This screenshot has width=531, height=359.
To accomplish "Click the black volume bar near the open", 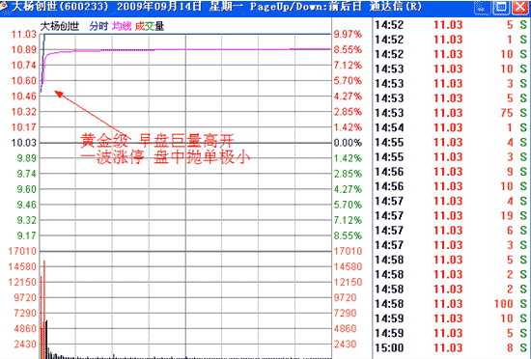I will coord(46,339).
